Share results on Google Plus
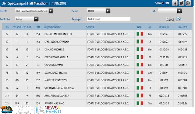Screen dimensions: 195x114 tap(188, 3)
